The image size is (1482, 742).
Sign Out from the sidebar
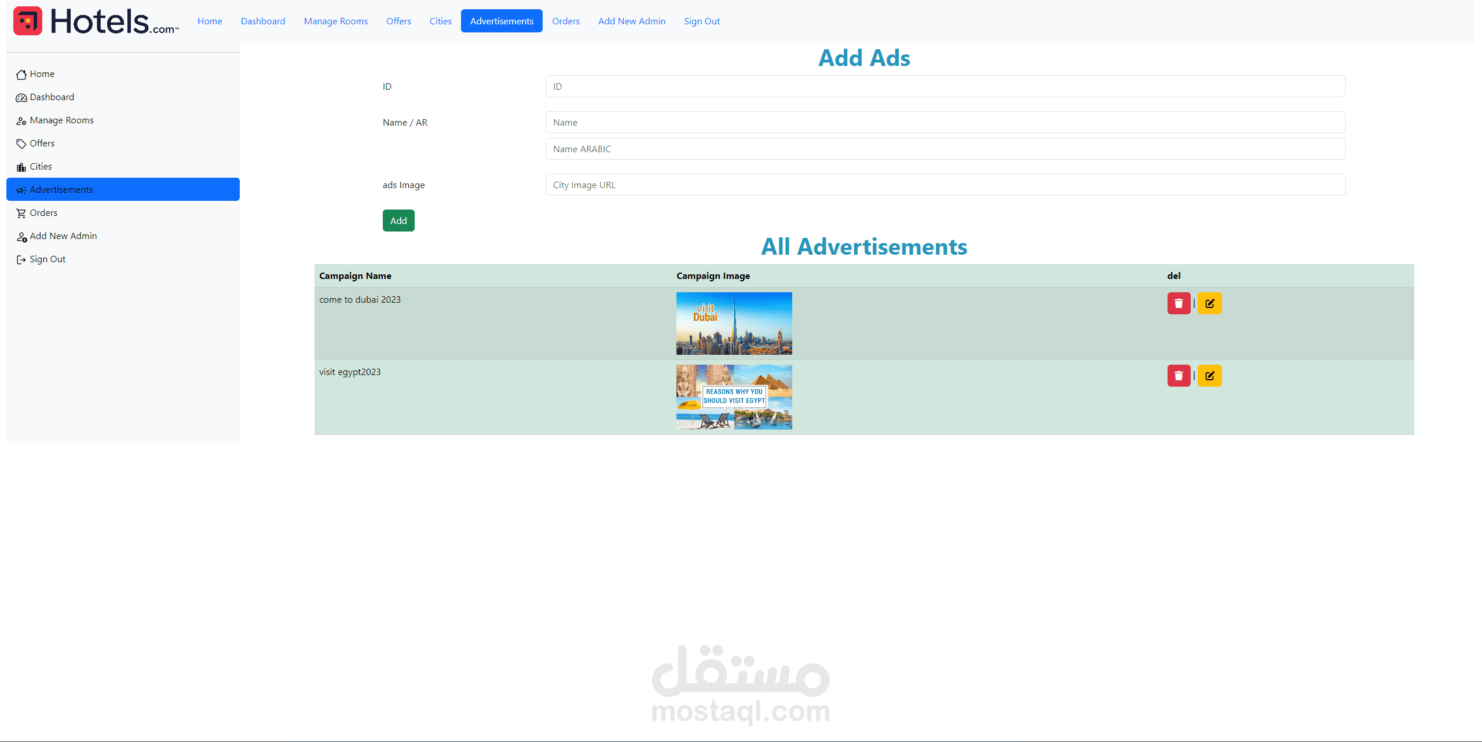pos(41,259)
